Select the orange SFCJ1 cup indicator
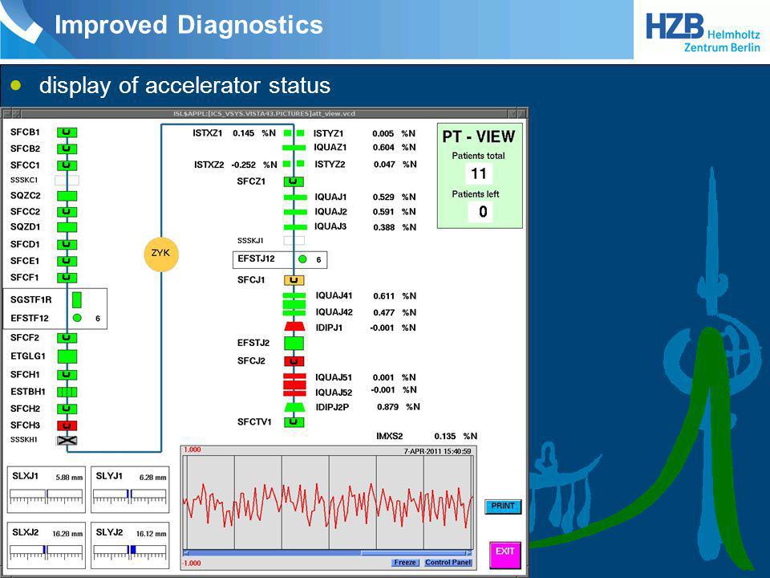This screenshot has height=578, width=770. coord(294,280)
